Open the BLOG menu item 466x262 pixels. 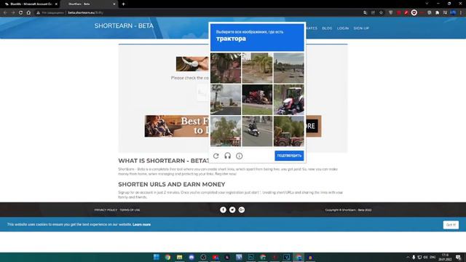pos(327,28)
